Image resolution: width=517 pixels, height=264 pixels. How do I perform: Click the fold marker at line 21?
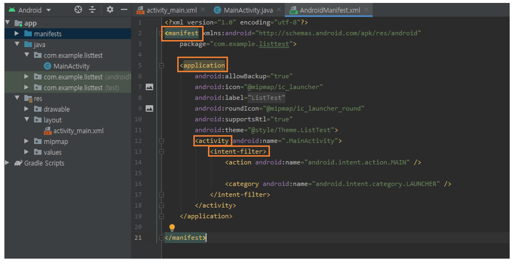click(x=162, y=238)
